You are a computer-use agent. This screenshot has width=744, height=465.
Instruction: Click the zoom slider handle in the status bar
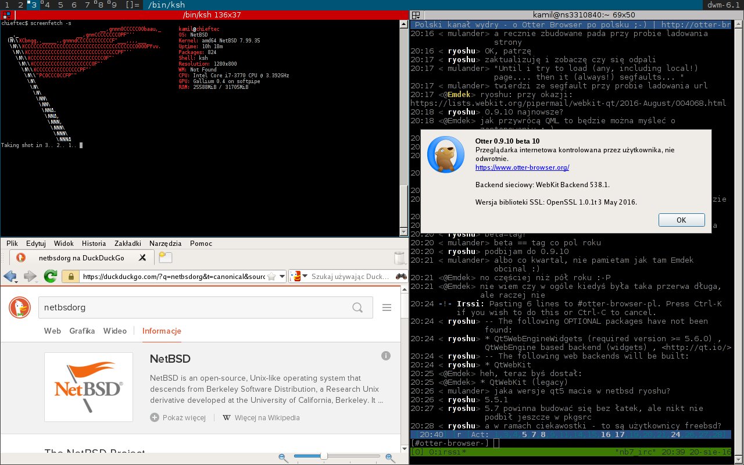click(x=324, y=457)
